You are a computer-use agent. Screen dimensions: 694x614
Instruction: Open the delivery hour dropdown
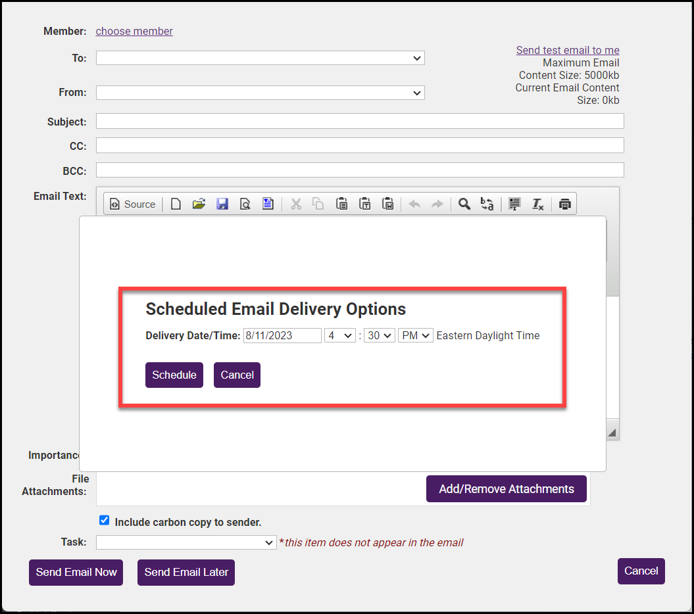[340, 335]
